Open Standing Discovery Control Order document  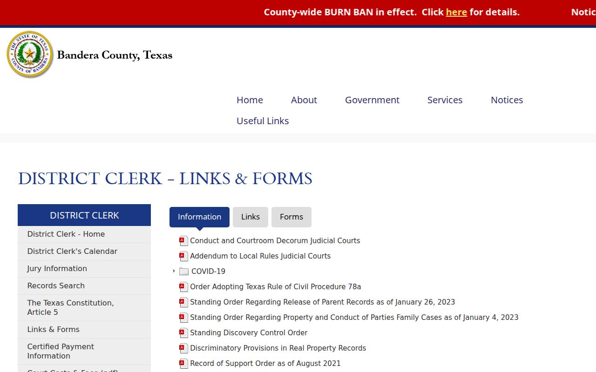249,333
